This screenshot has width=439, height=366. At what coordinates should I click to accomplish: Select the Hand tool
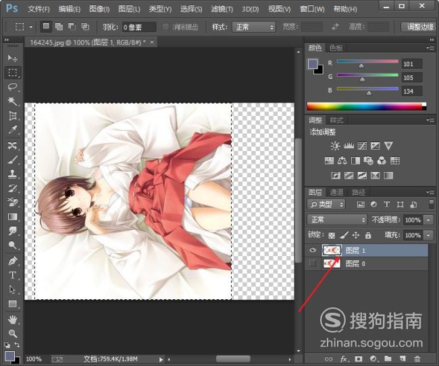[12, 319]
